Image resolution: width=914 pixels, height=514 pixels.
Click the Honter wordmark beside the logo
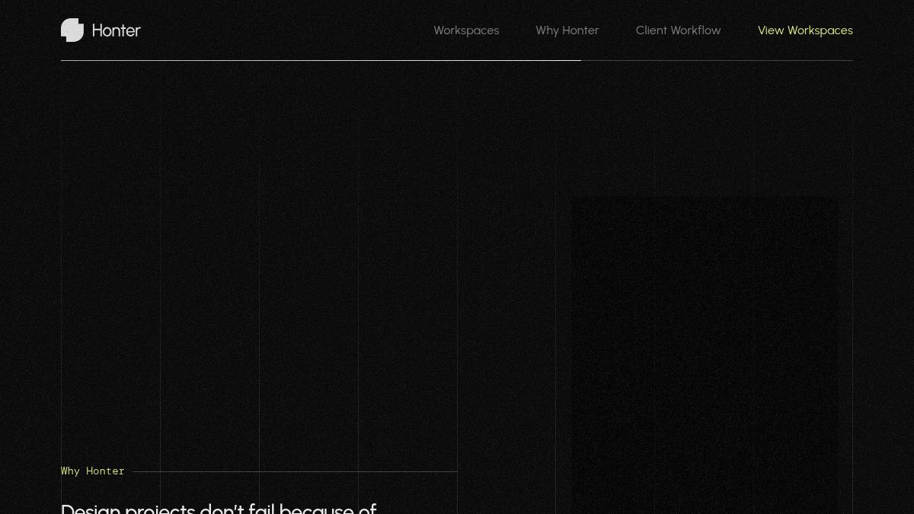(x=116, y=30)
